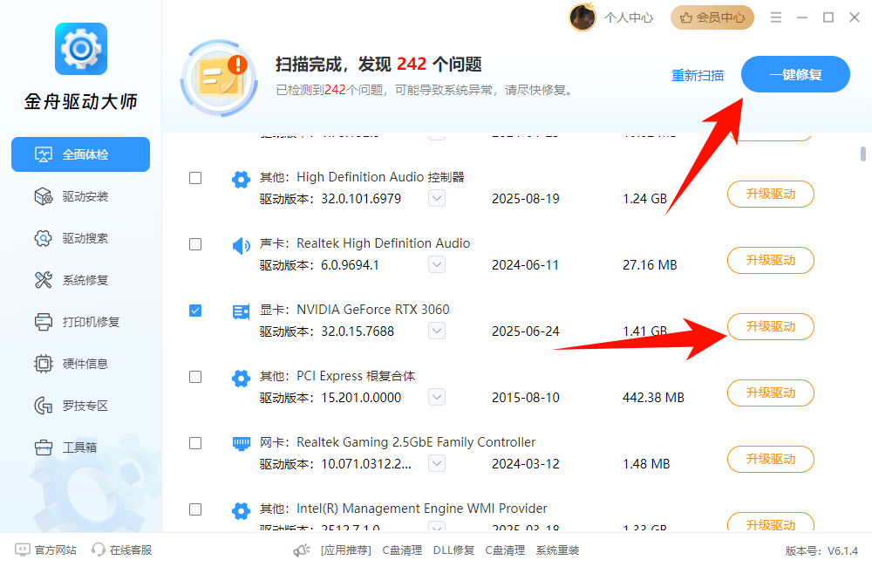The width and height of the screenshot is (872, 567).
Task: Click the graphics card icon for NVIDIA GeForce RTX 3060
Action: coord(241,311)
